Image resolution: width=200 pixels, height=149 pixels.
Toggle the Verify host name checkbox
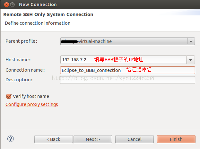(x=8, y=96)
